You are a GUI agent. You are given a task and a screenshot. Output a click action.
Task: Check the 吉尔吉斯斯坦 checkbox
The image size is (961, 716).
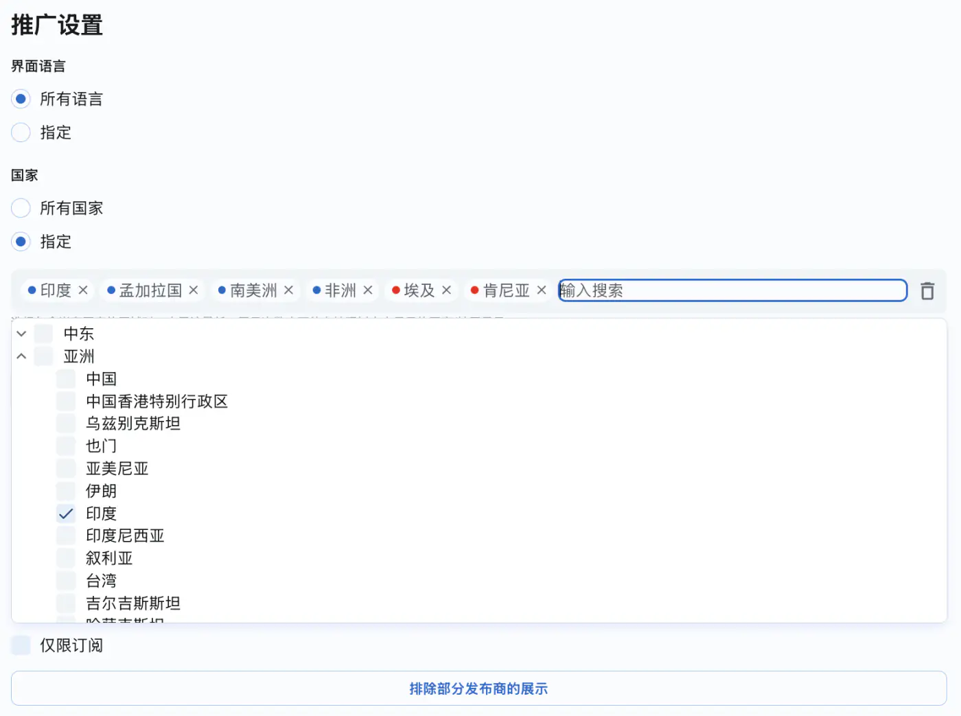click(x=66, y=603)
